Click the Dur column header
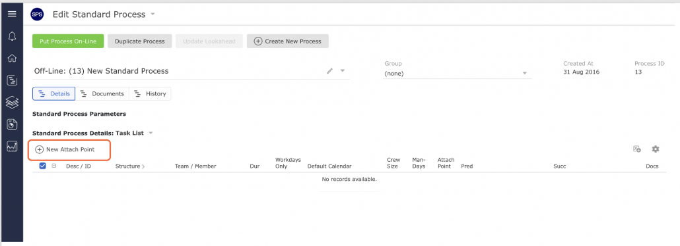The height and width of the screenshot is (246, 680). [255, 166]
